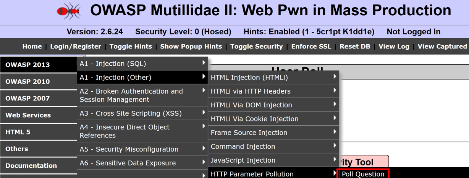Open Login/Register page
Viewport: 469px width, 178px height.
pyautogui.click(x=76, y=47)
